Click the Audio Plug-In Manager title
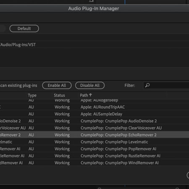 [94, 8]
